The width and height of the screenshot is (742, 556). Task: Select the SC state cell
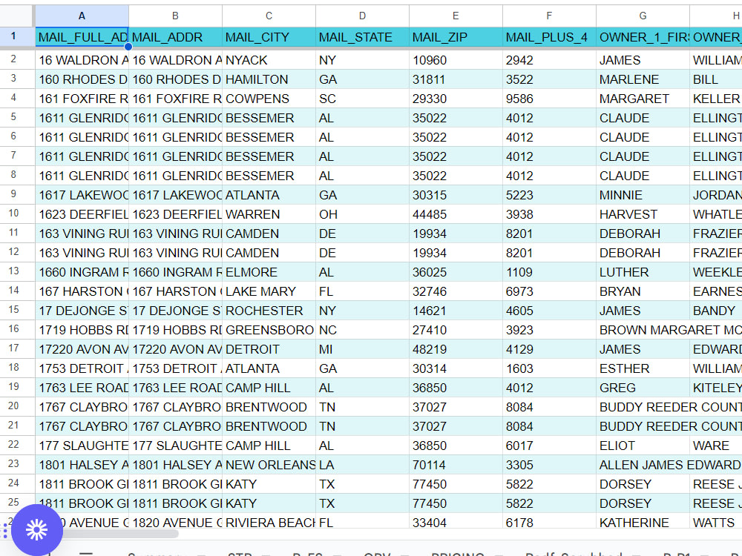[362, 99]
